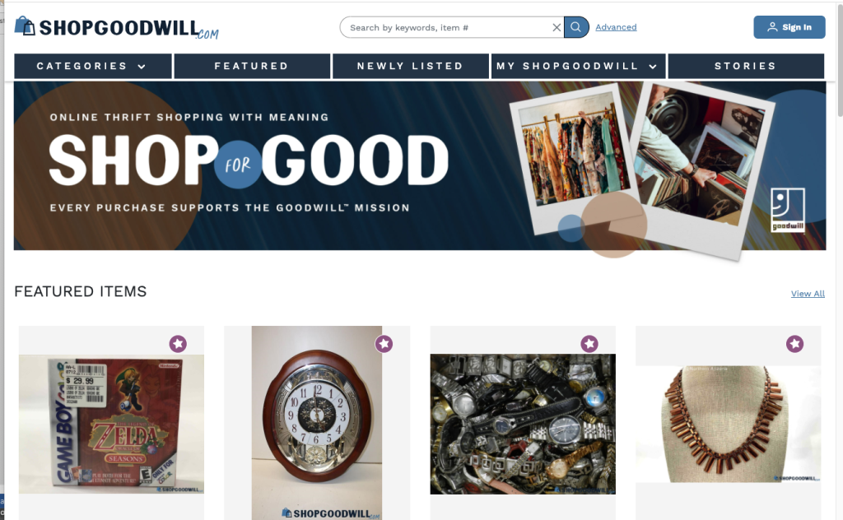
Task: Favorite the watches lot item star
Action: click(x=589, y=344)
